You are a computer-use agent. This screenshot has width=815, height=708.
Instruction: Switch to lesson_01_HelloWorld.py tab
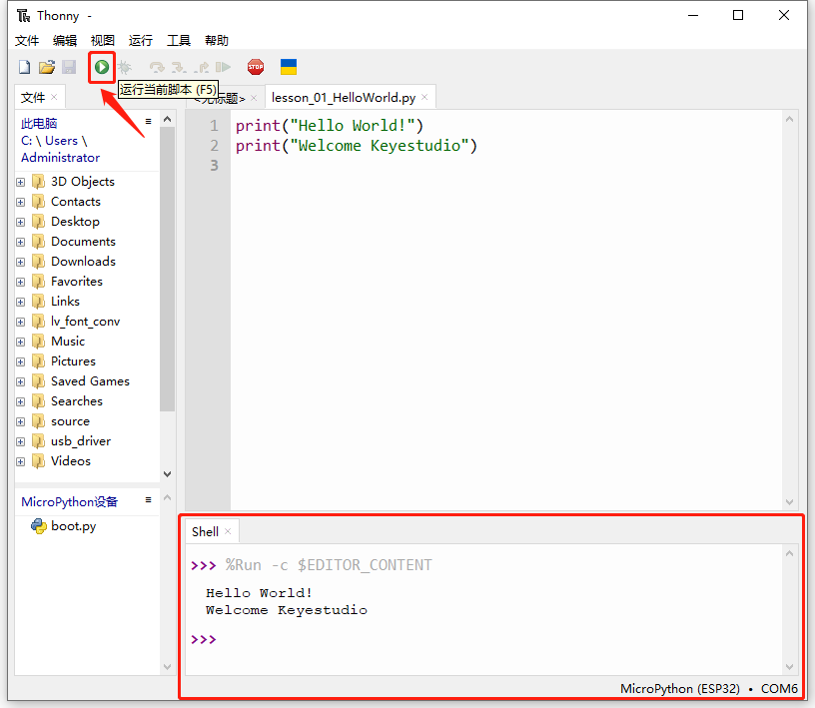(343, 98)
